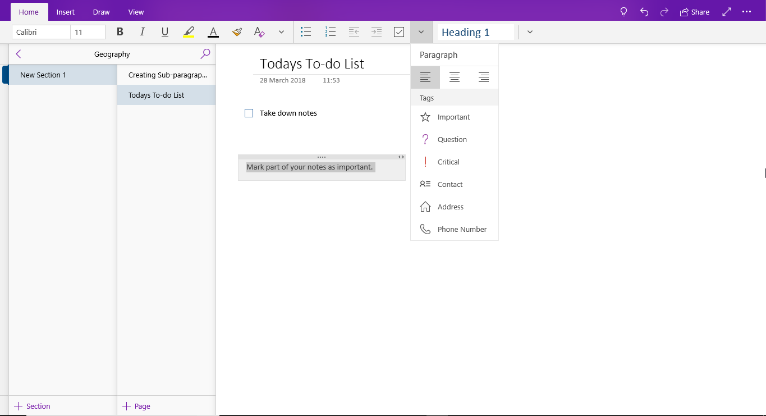Align paragraph right
766x416 pixels.
(484, 77)
